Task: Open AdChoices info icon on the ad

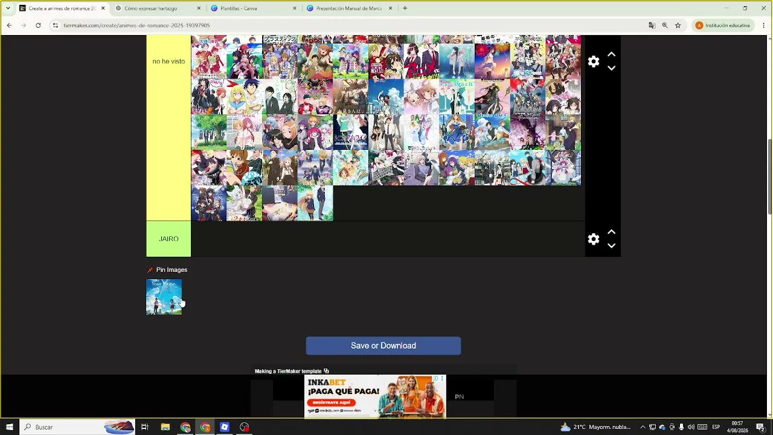Action: coord(435,379)
